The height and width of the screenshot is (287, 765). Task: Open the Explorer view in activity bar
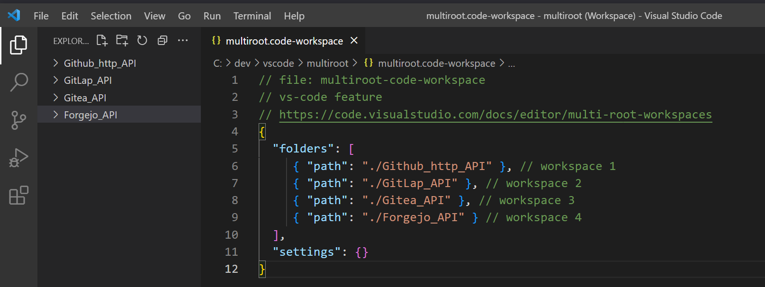[x=18, y=45]
